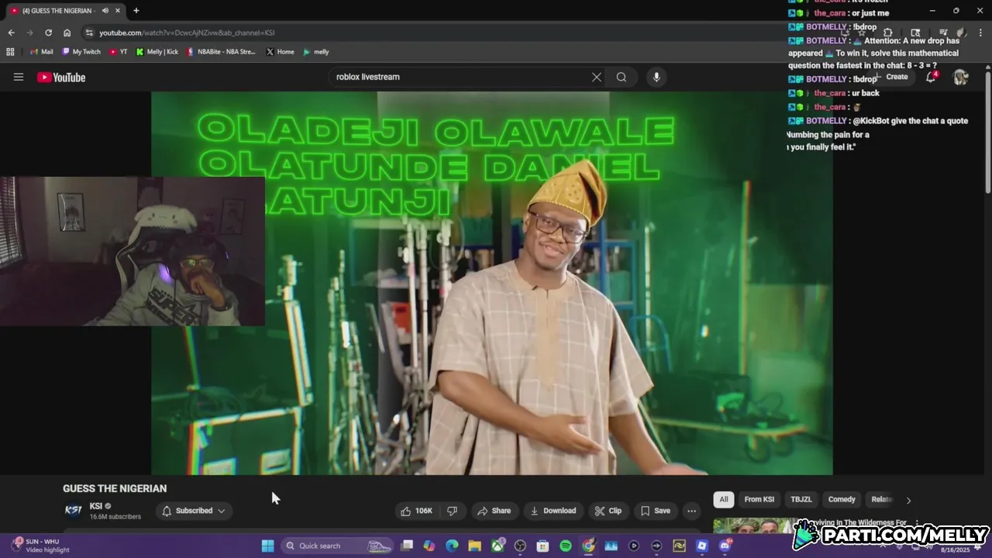This screenshot has height=558, width=992.
Task: Select the All filter chip
Action: pyautogui.click(x=723, y=500)
